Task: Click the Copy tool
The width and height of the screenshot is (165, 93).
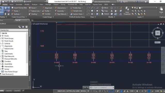Action: tap(105, 11)
